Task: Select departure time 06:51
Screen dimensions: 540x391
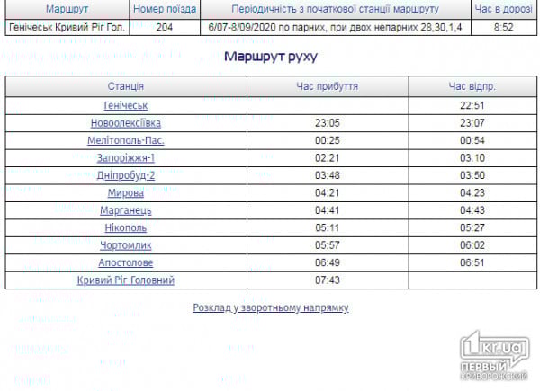Action: click(x=472, y=262)
